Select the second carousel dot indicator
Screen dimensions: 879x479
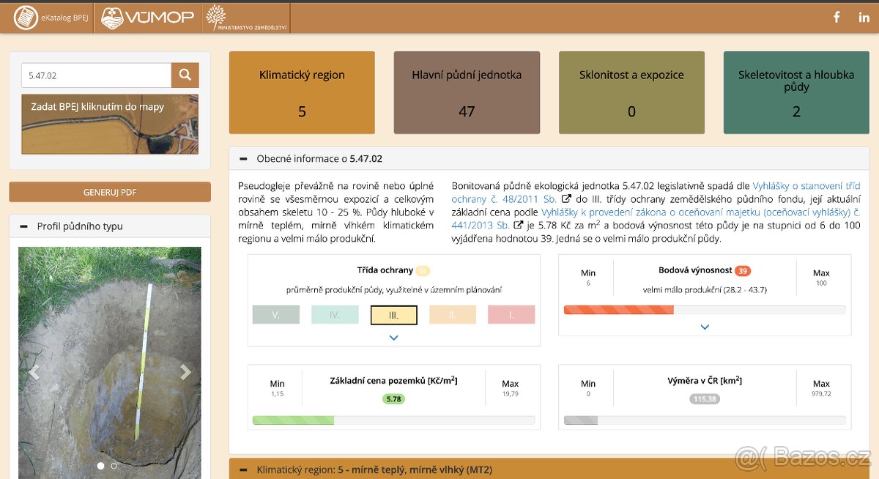coord(114,466)
